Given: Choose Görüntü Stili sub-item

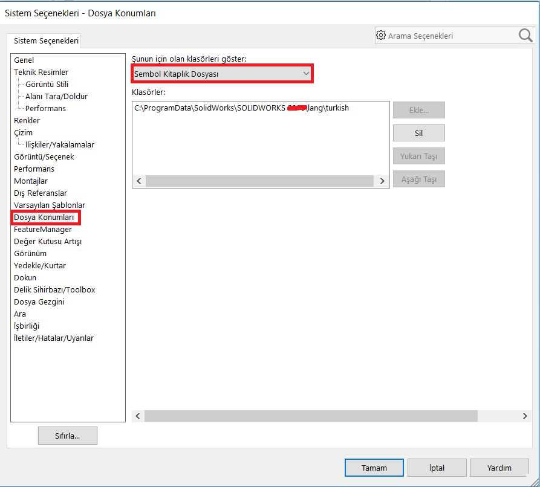Looking at the screenshot, I should 47,84.
